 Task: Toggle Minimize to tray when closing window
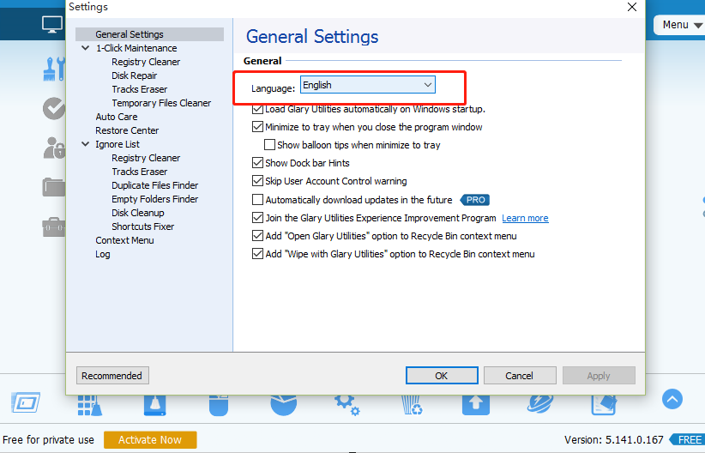pyautogui.click(x=257, y=127)
